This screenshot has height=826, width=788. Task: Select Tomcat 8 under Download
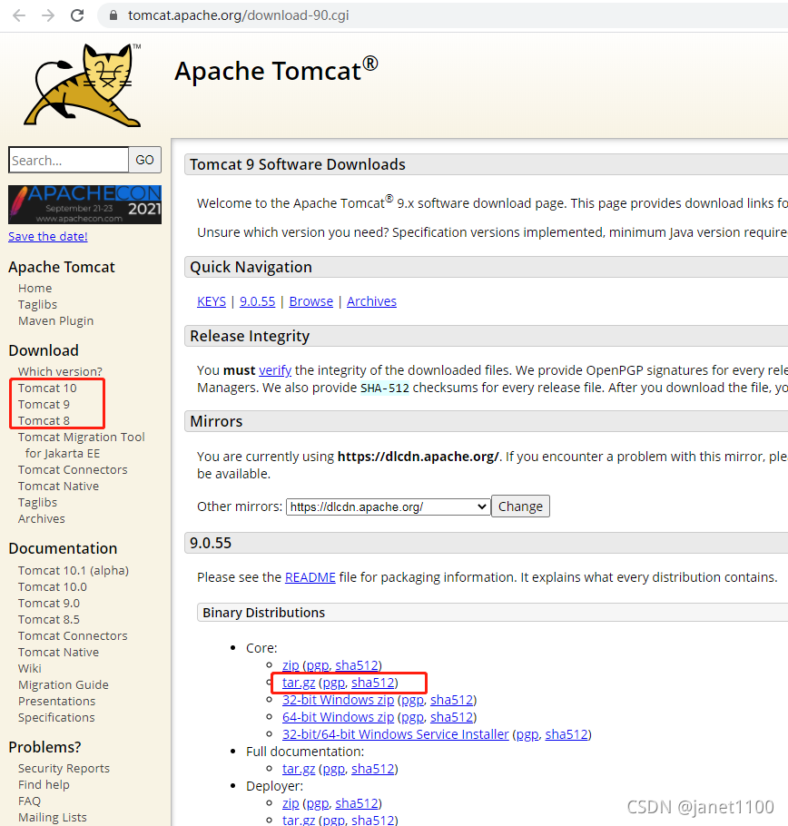(x=44, y=421)
